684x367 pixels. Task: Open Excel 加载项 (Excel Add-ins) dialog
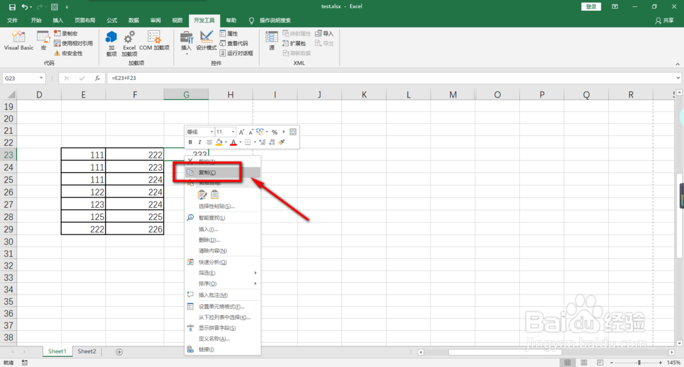129,44
